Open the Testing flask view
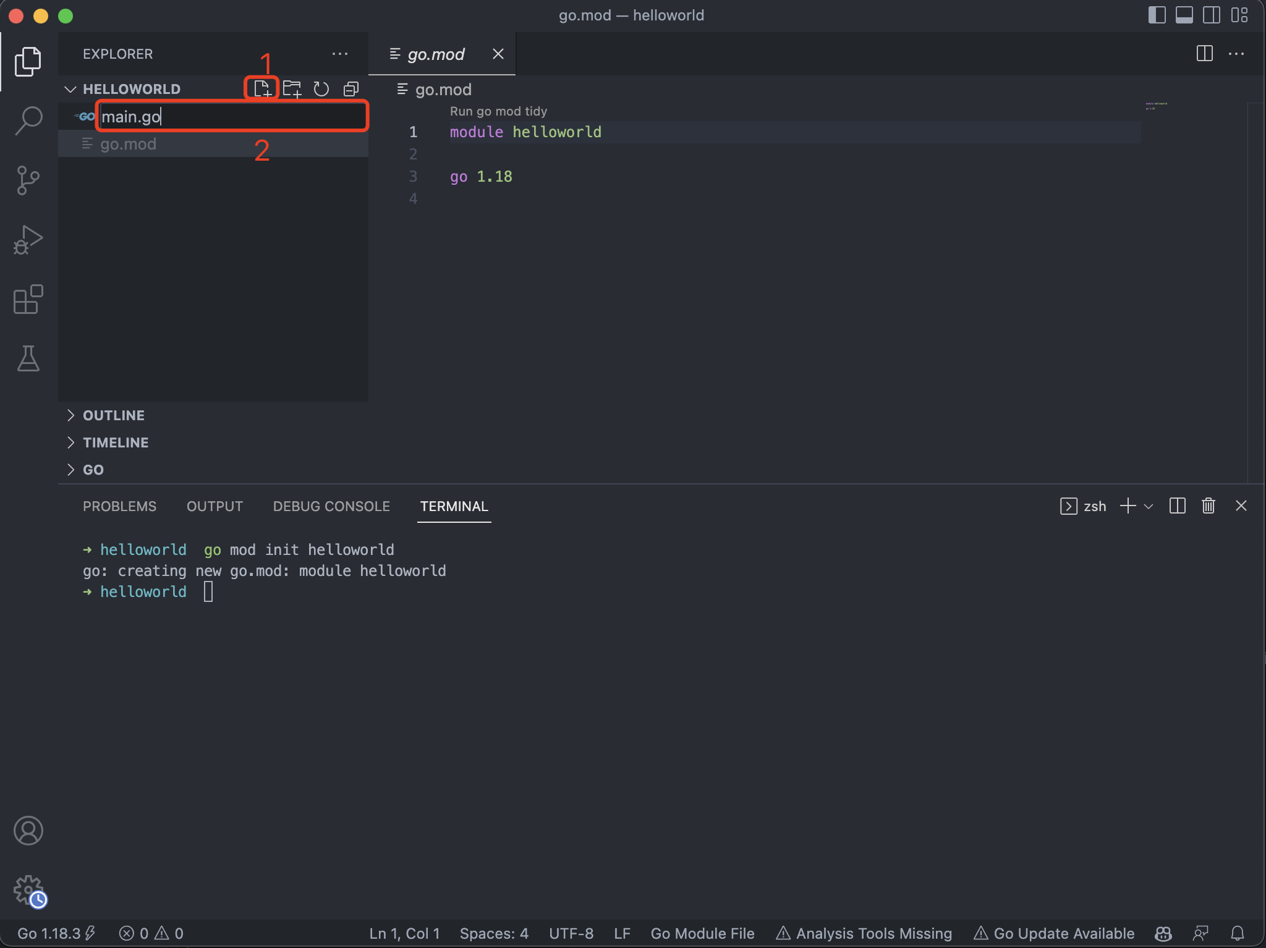 click(x=28, y=359)
